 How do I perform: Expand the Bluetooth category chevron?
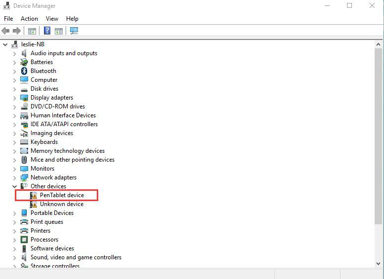coord(14,71)
